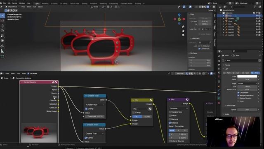Open the Gaussian filter dropdown on Blur node
Image resolution: width=264 pixels, height=149 pixels.
178,108
